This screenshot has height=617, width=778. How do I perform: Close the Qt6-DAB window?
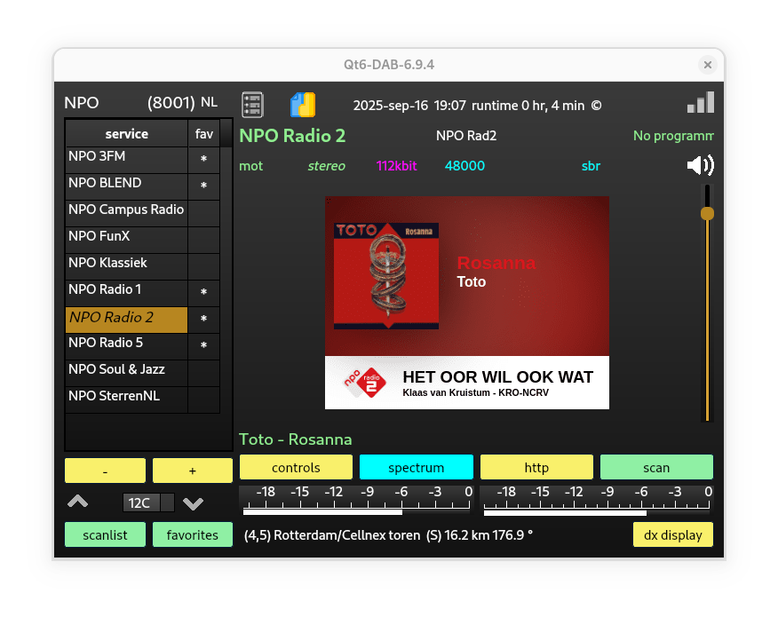[x=707, y=65]
